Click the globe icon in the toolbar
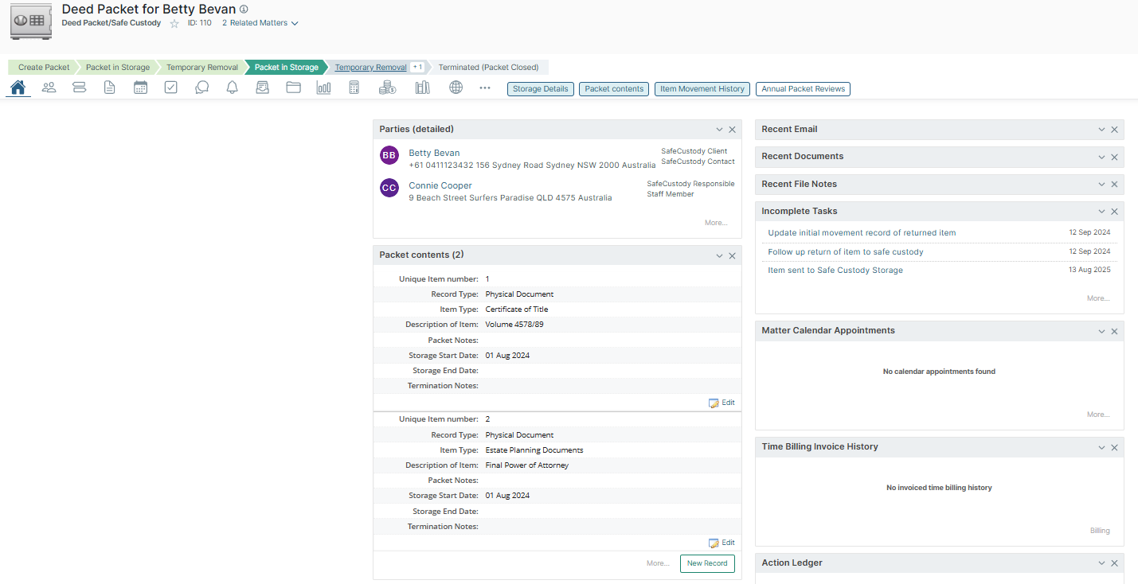 [456, 88]
